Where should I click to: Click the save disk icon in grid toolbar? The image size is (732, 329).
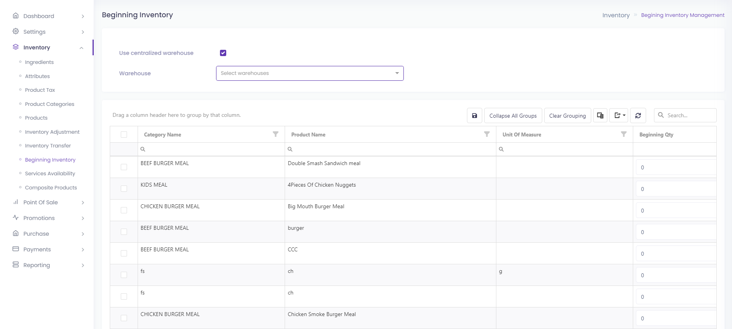coord(474,116)
